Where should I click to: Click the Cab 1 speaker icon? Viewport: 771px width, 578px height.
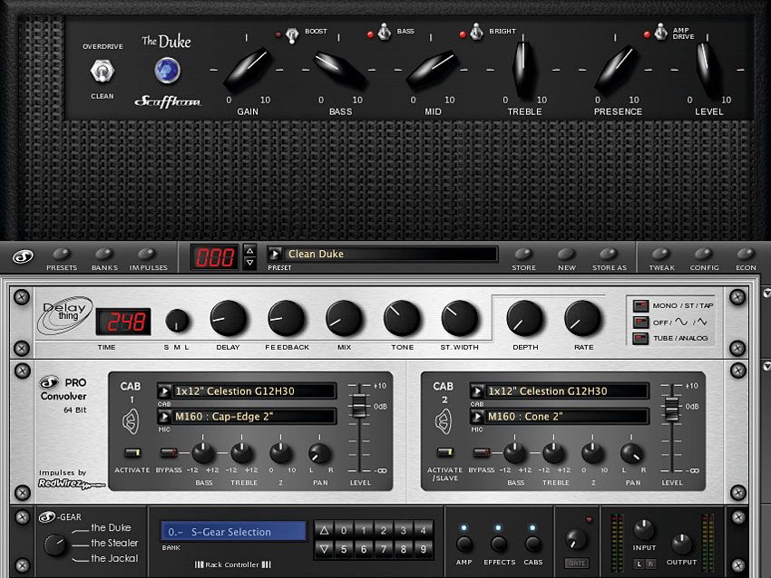[131, 422]
